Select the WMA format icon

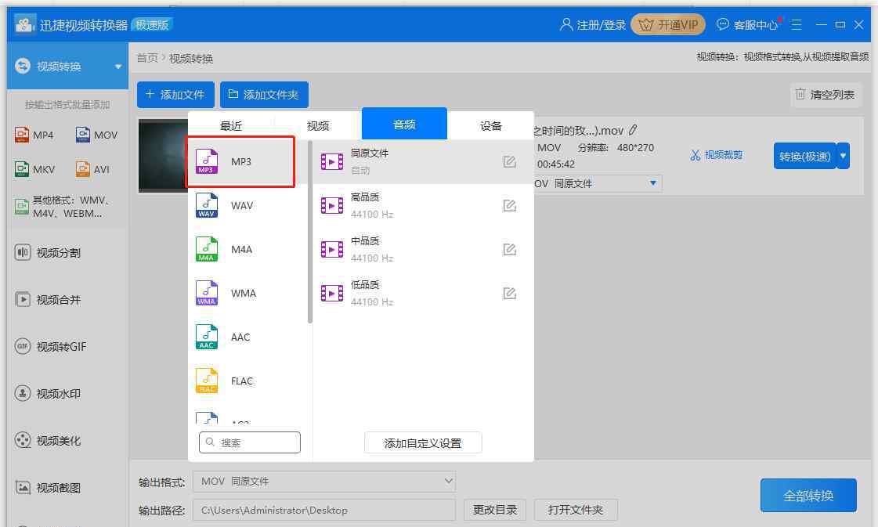(x=206, y=293)
